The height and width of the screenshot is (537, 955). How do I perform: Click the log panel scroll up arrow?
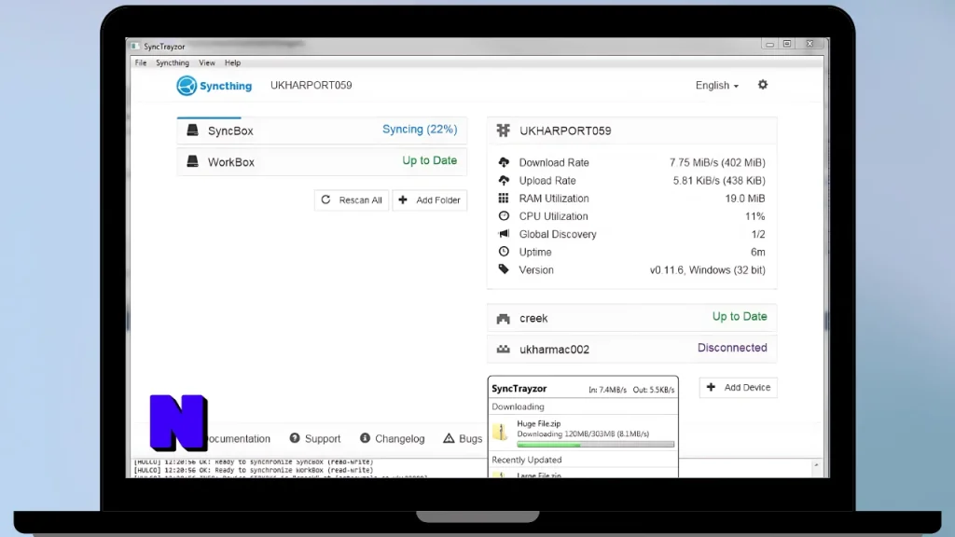816,465
